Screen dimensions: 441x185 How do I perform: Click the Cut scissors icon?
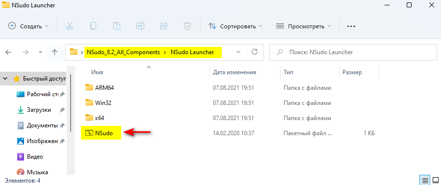point(70,26)
